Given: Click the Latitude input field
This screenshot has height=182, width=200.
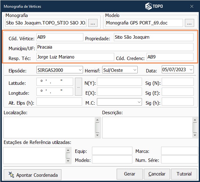Looking at the screenshot, I should click(55, 82).
